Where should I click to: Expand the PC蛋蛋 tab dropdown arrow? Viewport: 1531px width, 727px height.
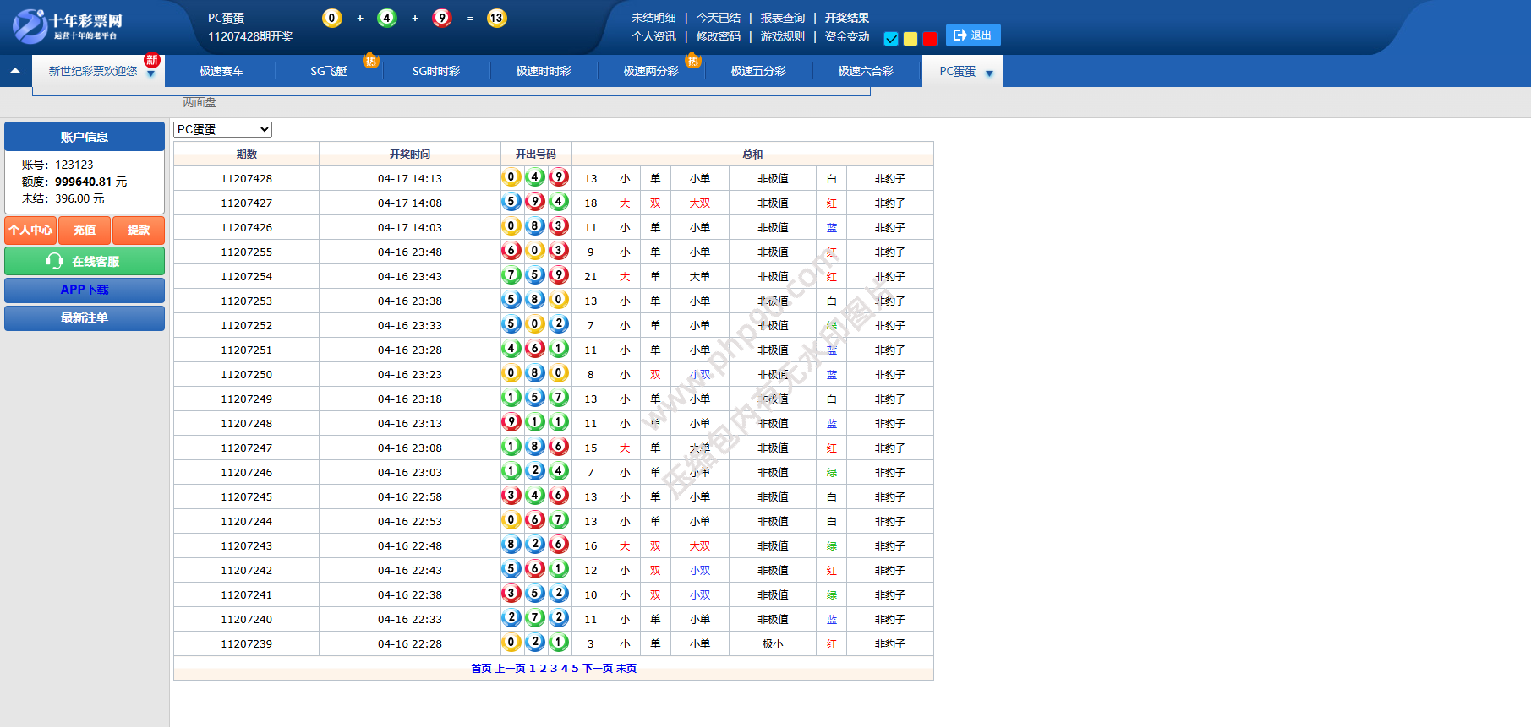(x=989, y=73)
